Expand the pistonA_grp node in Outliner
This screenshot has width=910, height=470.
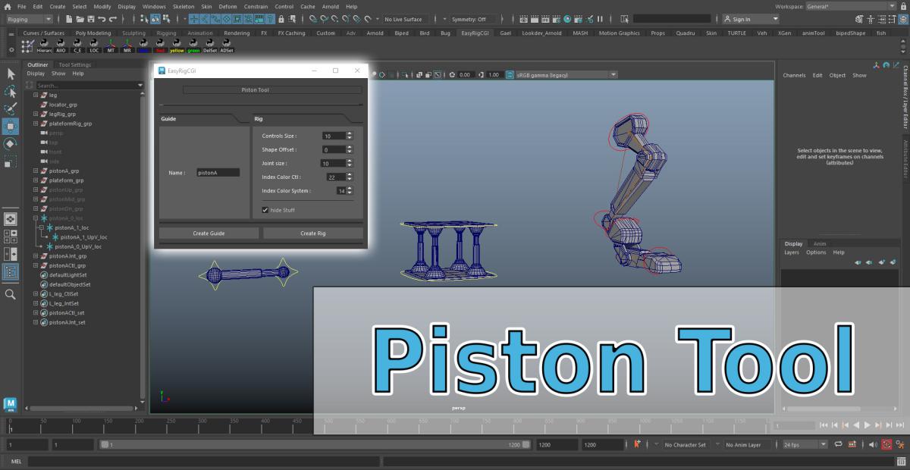coord(36,171)
